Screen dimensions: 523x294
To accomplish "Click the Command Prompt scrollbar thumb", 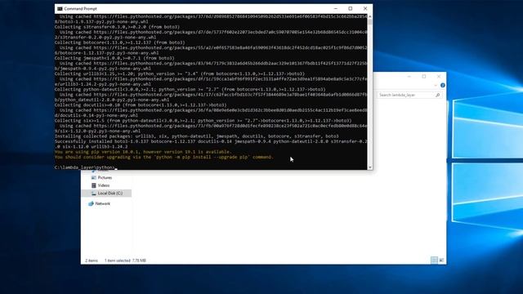I will click(370, 22).
